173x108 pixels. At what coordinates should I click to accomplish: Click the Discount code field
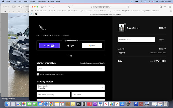136,40
